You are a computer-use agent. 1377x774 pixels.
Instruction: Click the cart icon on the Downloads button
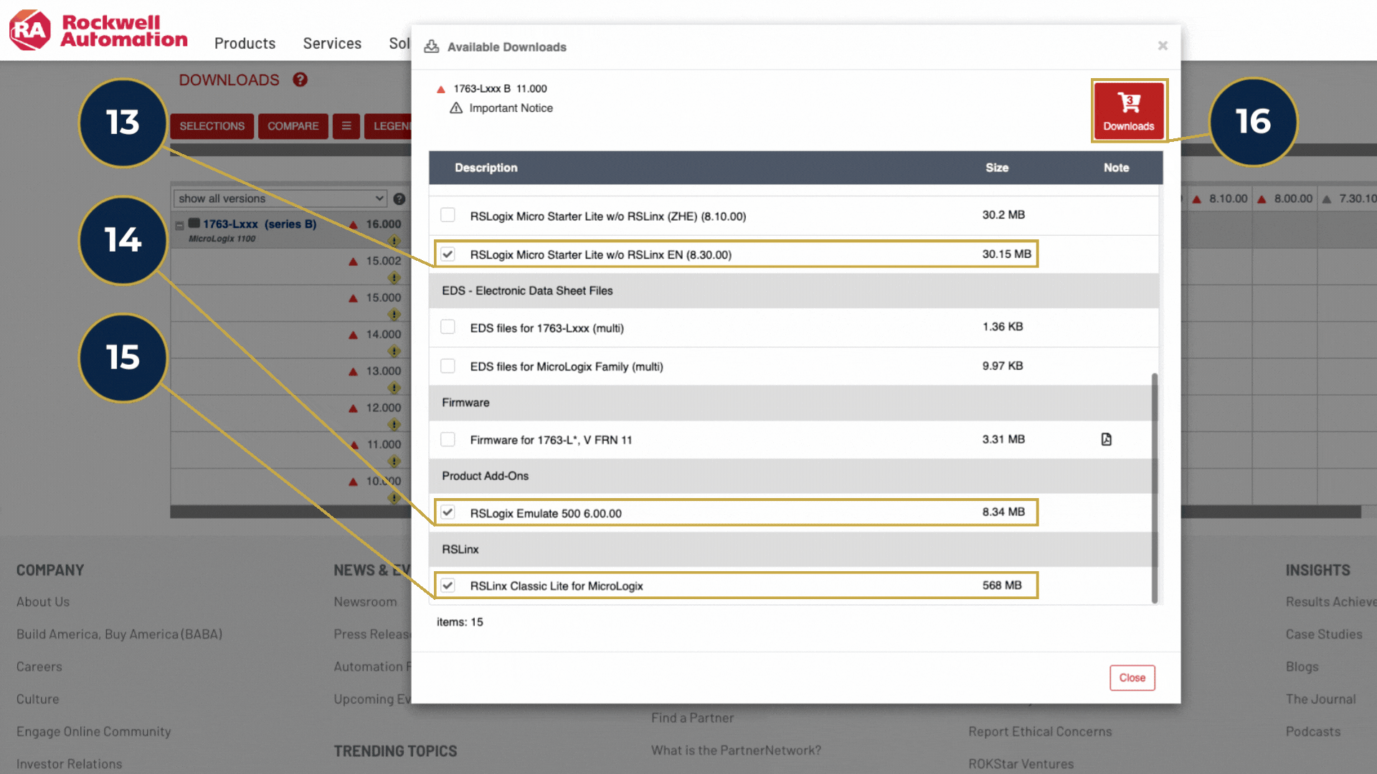[1128, 102]
